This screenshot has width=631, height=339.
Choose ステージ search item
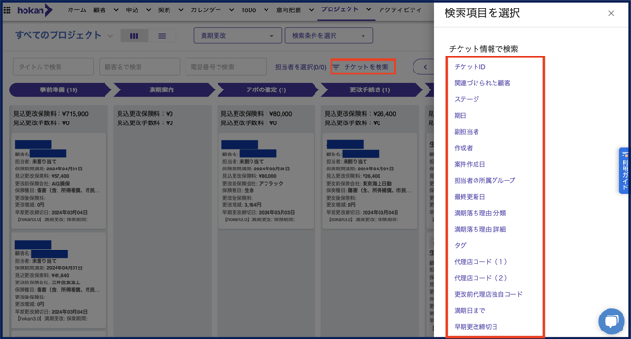pyautogui.click(x=467, y=99)
